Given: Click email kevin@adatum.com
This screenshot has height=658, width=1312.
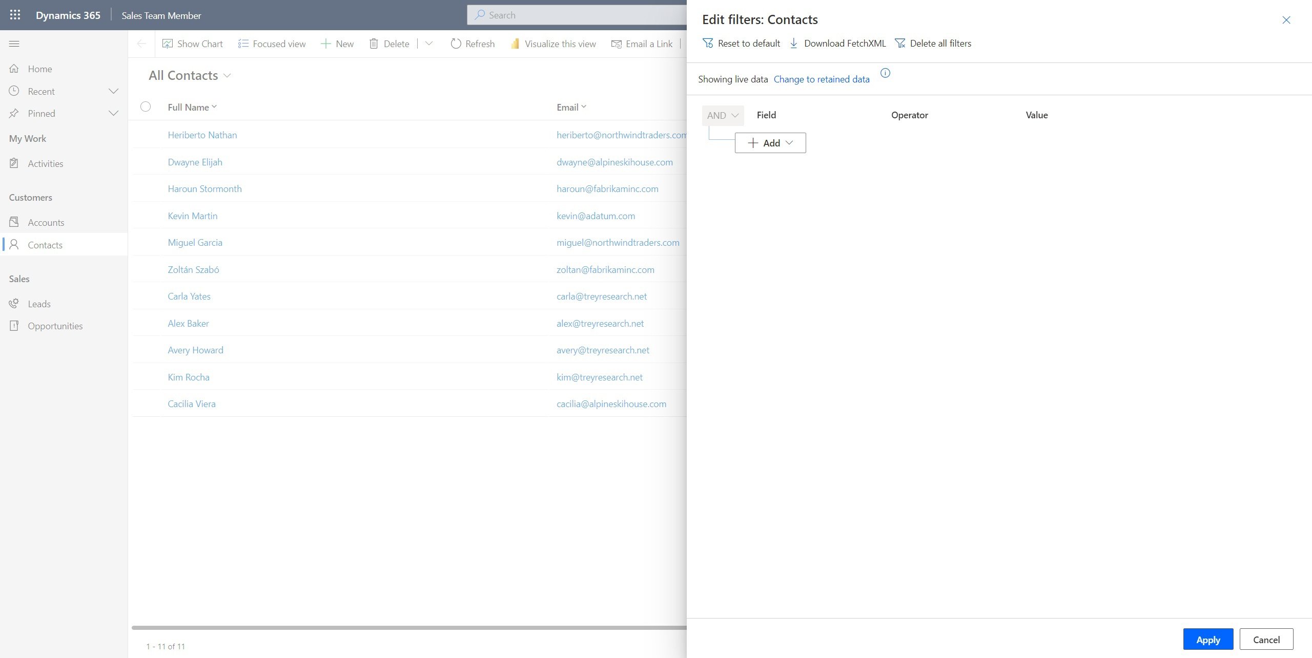Looking at the screenshot, I should point(596,216).
